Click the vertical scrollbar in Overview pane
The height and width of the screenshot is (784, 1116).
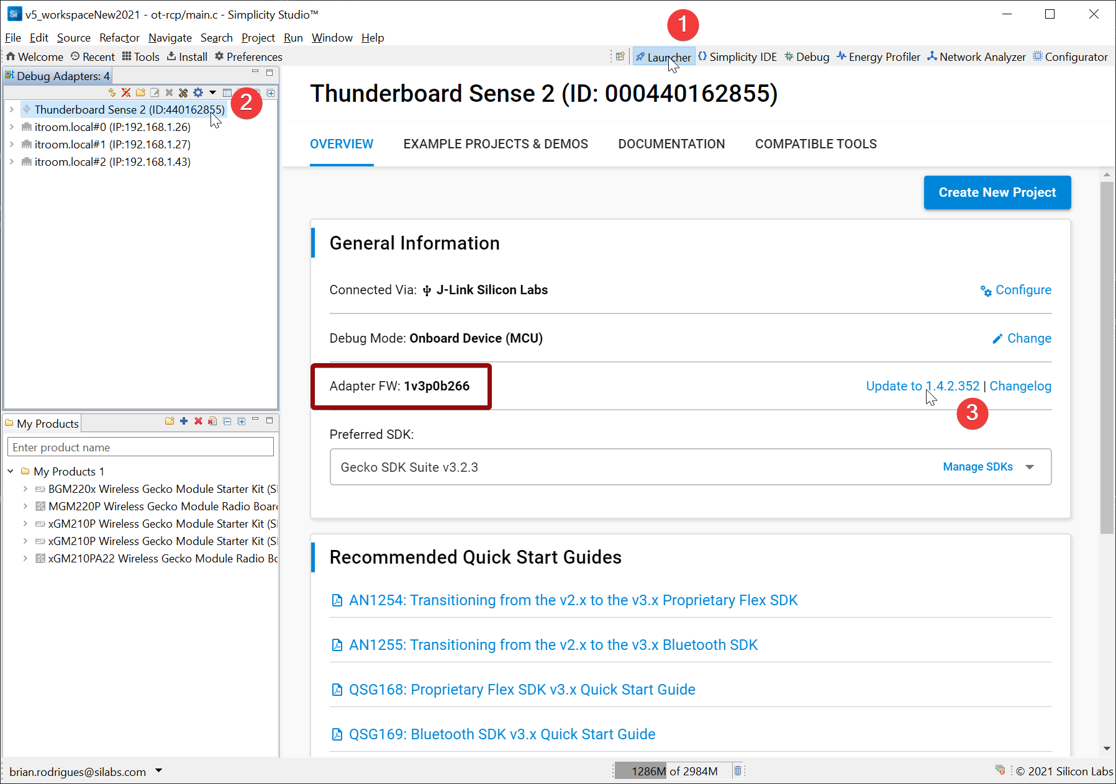coord(1107,357)
